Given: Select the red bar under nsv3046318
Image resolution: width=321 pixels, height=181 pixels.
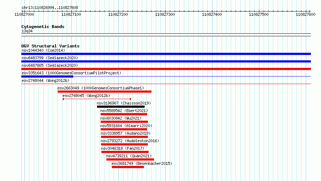Looking at the screenshot, I should [x=125, y=152].
